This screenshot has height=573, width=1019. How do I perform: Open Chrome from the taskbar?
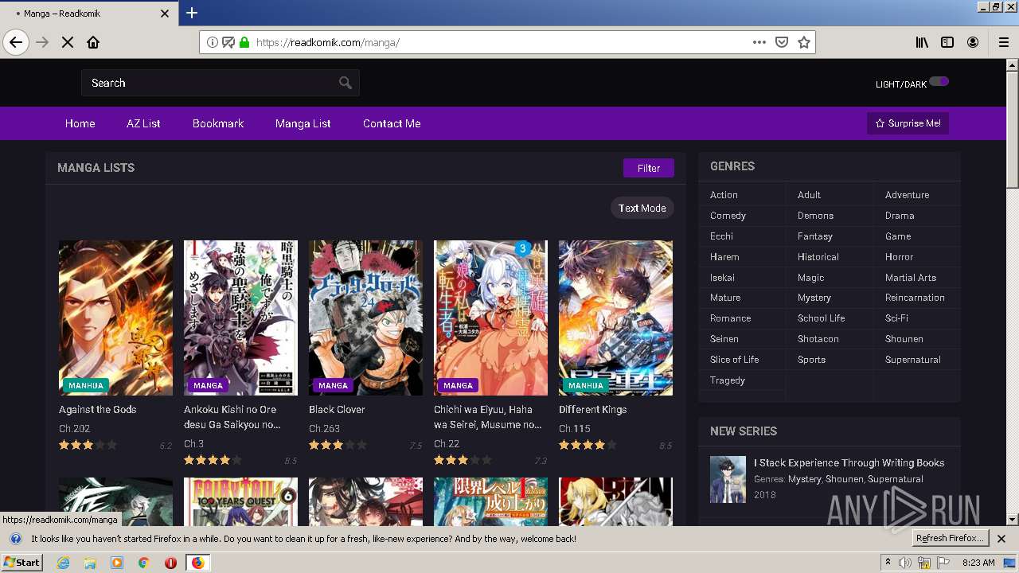point(143,563)
